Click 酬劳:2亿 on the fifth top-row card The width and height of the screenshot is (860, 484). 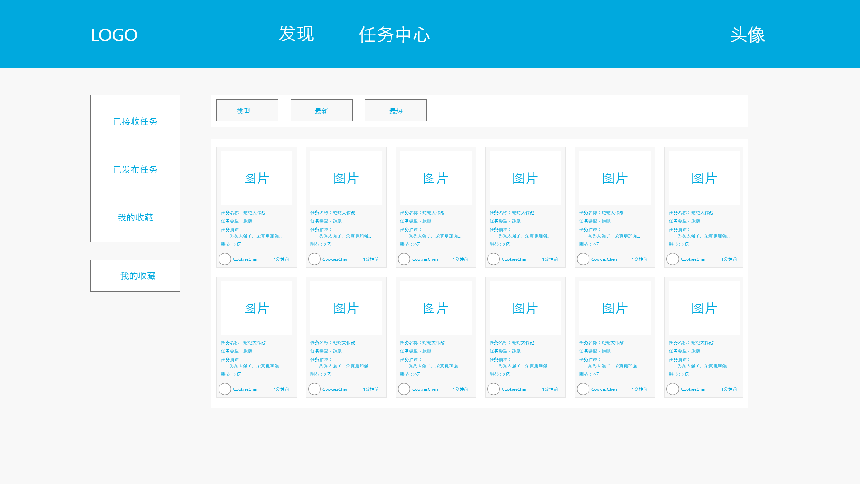tap(589, 245)
